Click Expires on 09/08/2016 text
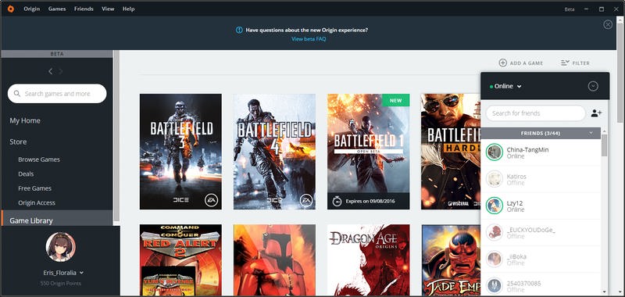The image size is (625, 297). (370, 202)
